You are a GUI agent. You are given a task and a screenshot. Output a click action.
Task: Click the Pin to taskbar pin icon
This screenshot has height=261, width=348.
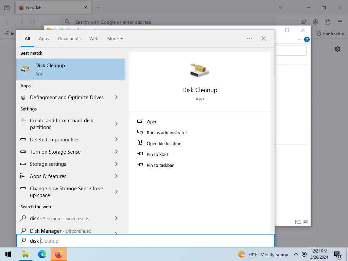140,164
